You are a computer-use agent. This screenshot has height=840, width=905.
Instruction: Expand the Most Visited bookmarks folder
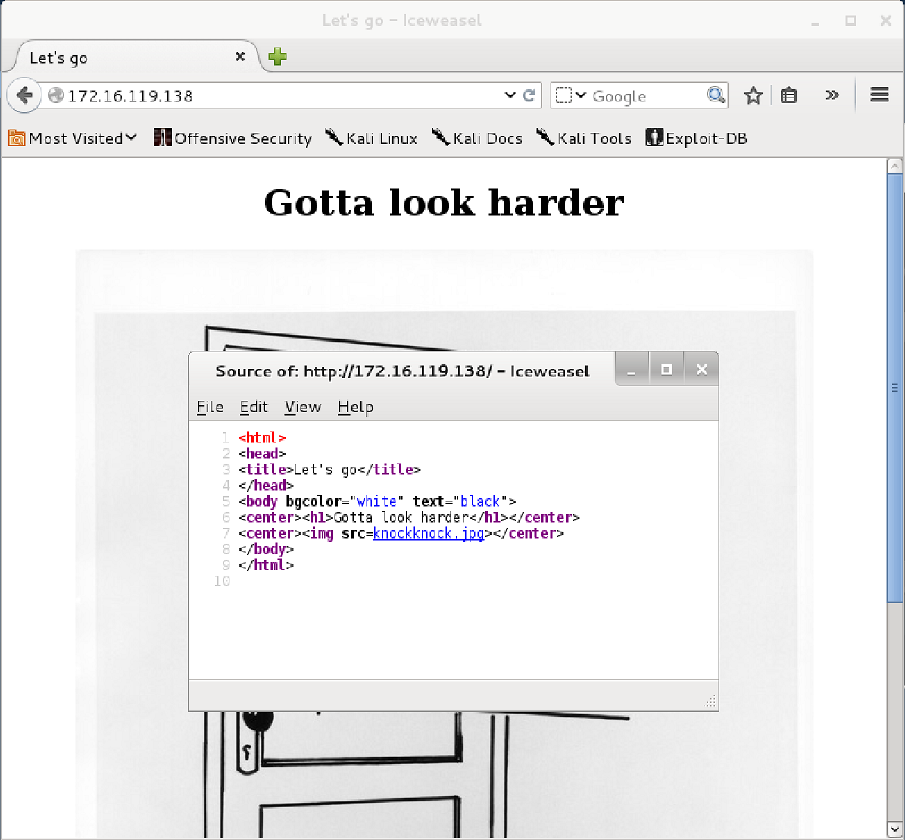click(x=73, y=138)
